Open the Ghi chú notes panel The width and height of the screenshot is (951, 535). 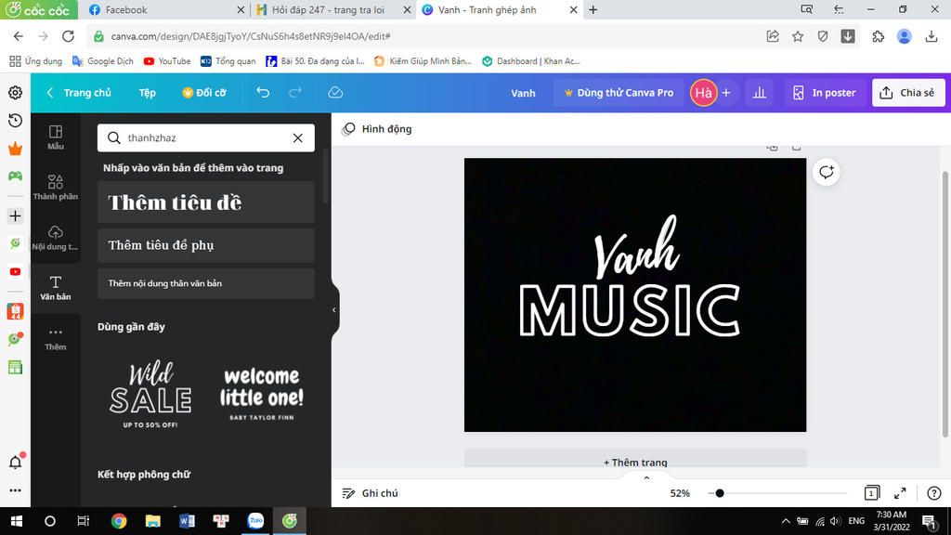pyautogui.click(x=370, y=493)
